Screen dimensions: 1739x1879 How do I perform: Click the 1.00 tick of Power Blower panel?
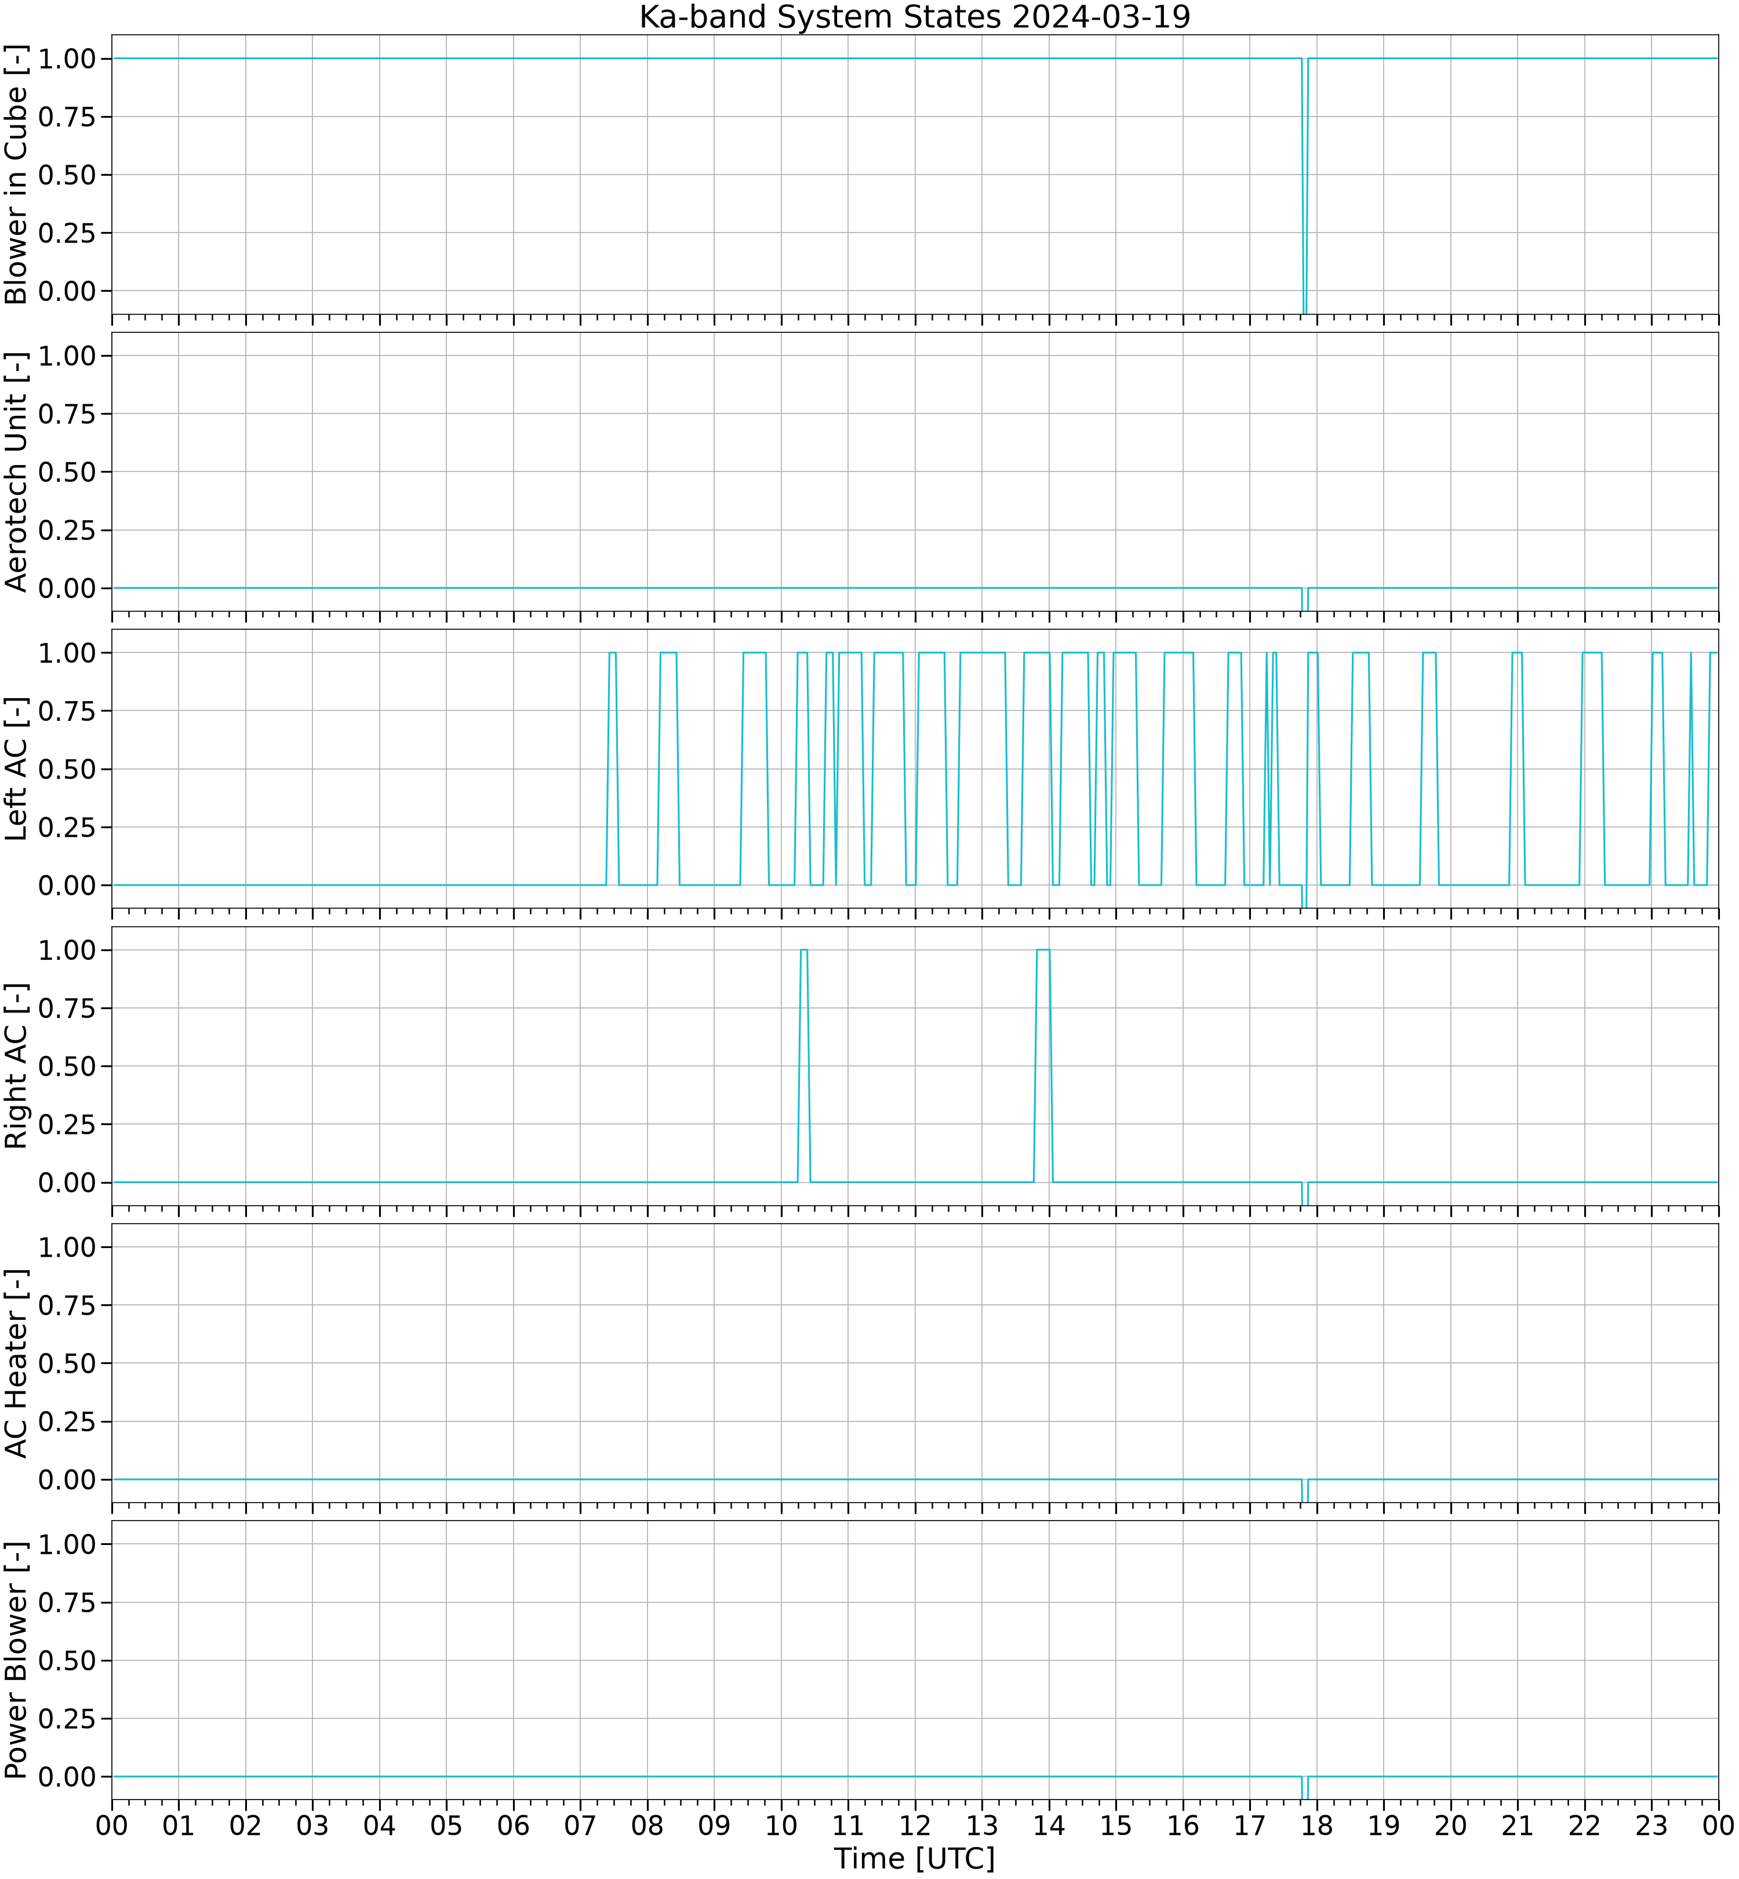coord(67,1544)
